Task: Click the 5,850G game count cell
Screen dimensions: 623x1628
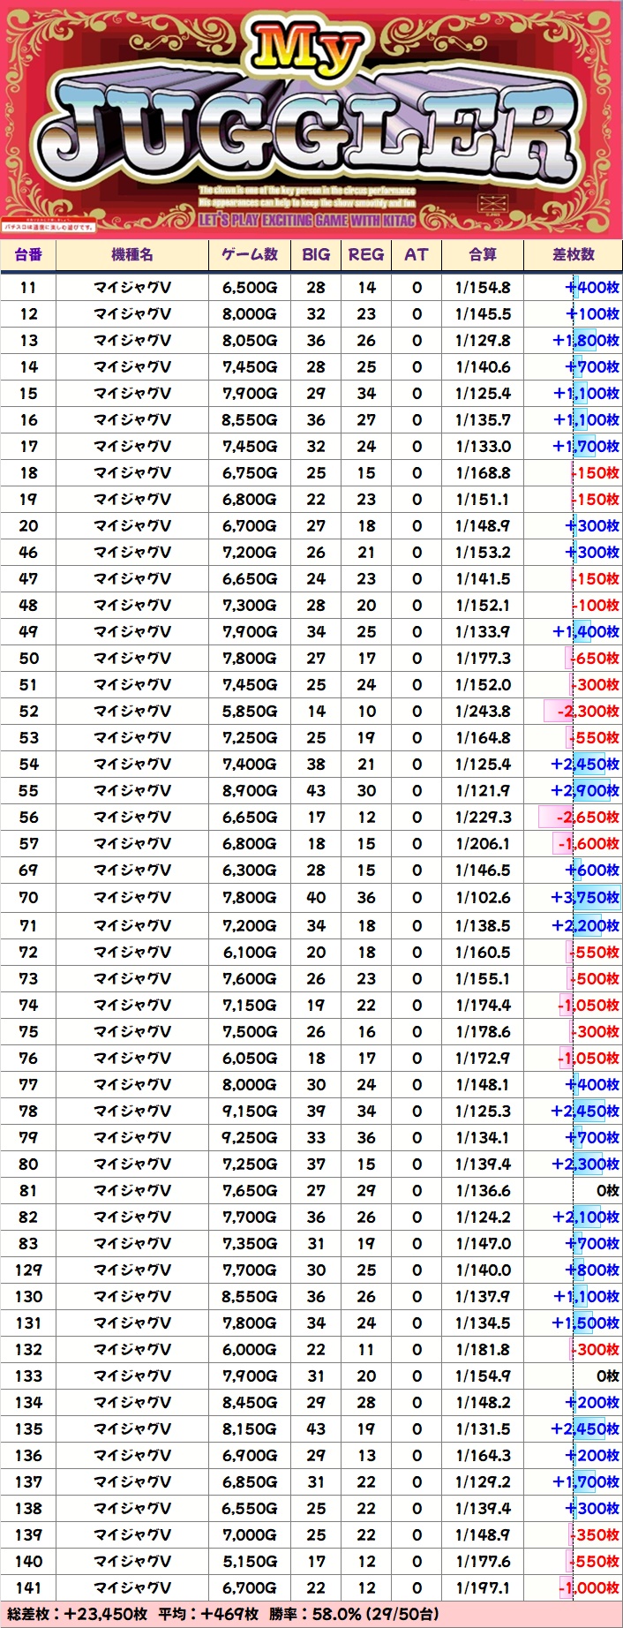Action: (250, 712)
